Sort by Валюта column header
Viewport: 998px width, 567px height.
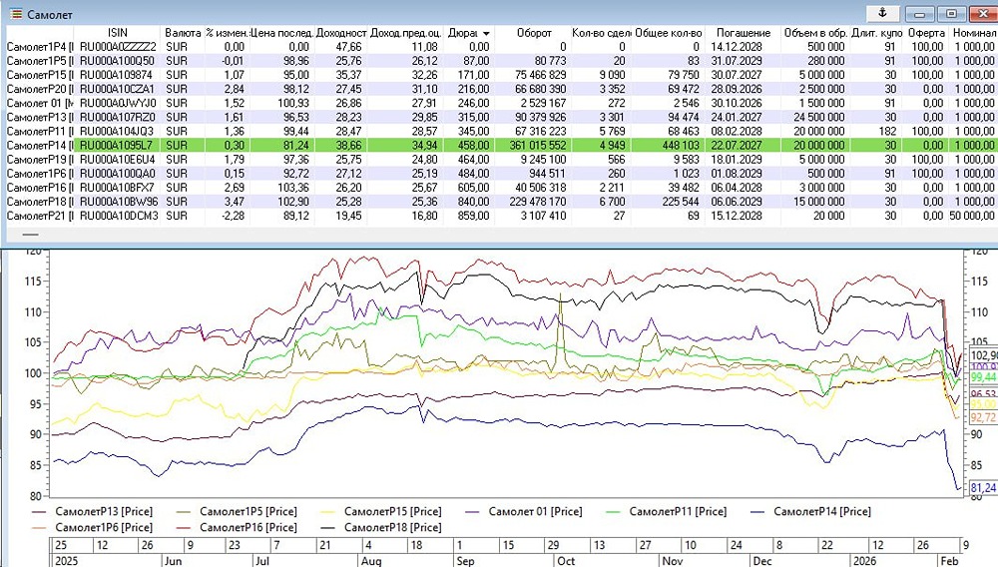183,33
